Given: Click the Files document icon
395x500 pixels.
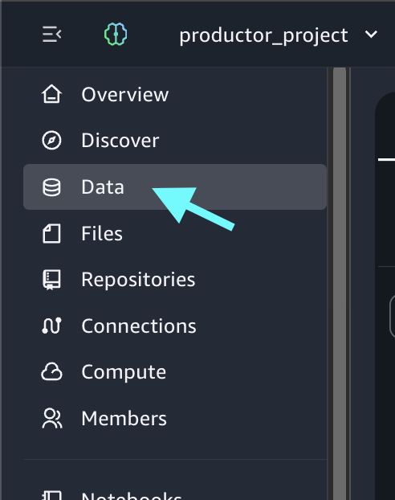Looking at the screenshot, I should [51, 233].
